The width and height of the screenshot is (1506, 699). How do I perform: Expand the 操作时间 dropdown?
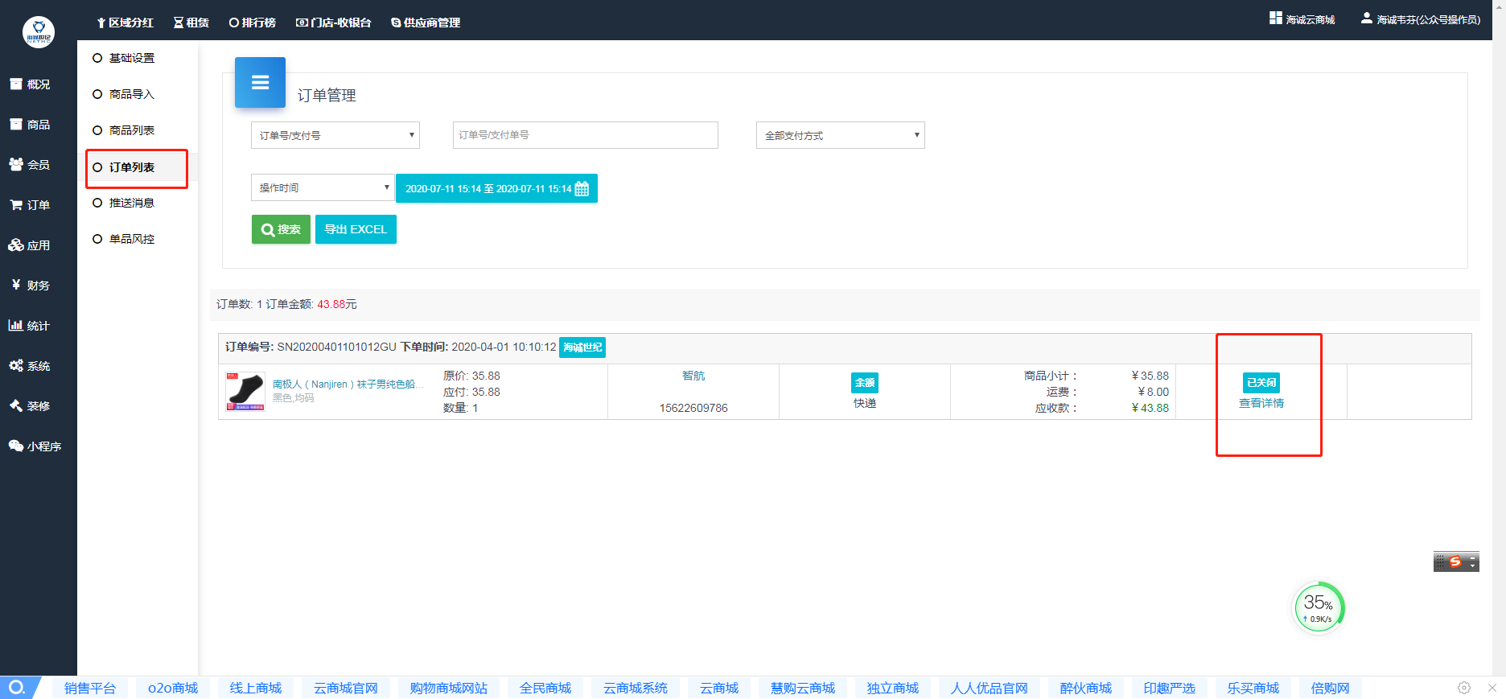click(x=322, y=187)
